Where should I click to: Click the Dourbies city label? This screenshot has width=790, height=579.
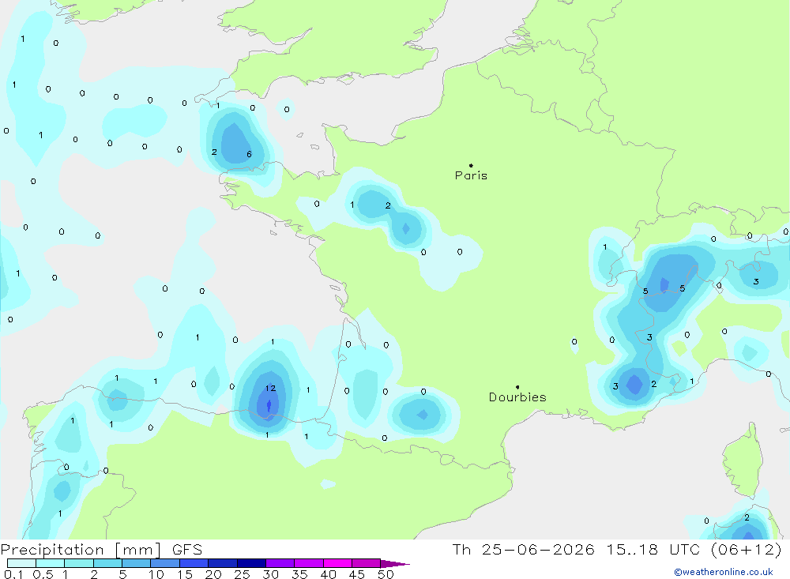517,397
